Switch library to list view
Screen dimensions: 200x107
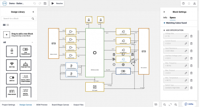tap(8, 25)
